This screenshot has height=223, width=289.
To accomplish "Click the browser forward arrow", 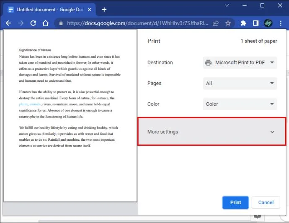I will (x=21, y=23).
